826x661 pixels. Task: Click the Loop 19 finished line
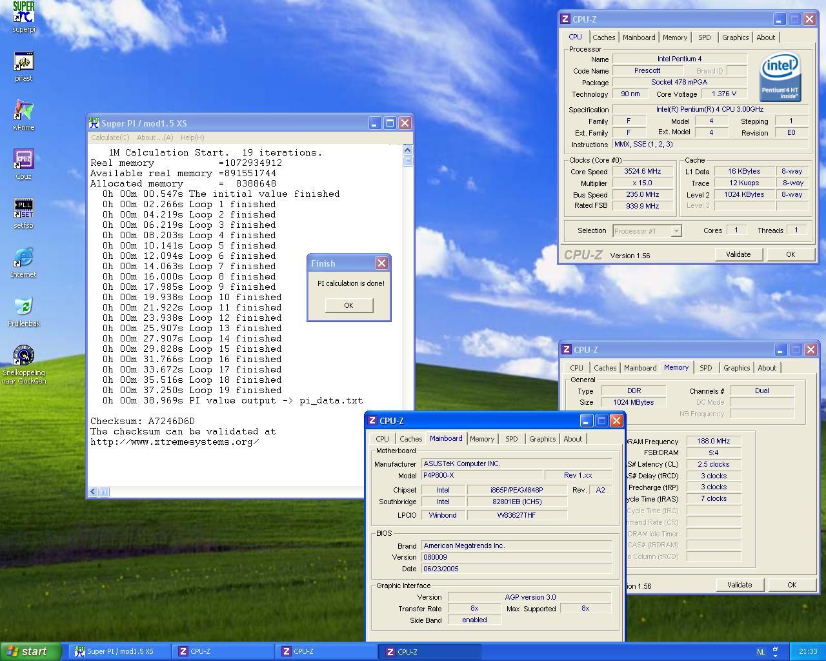click(192, 390)
